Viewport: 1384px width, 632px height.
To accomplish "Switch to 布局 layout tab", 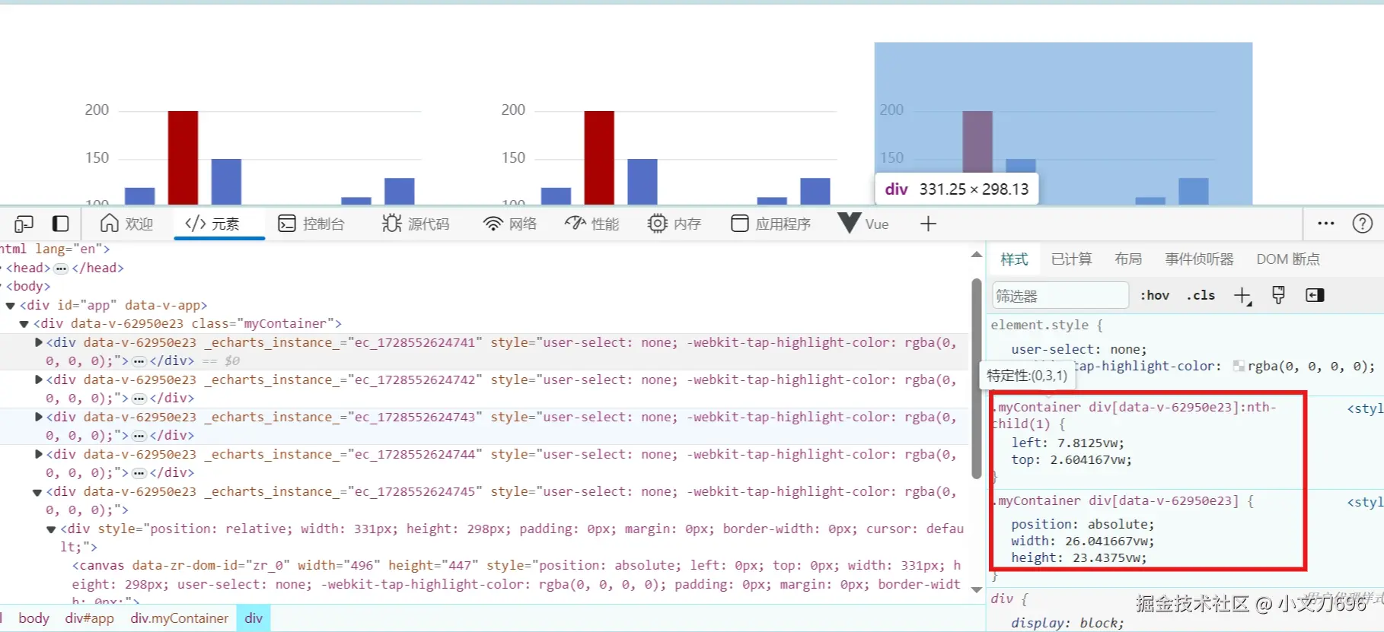I will pyautogui.click(x=1128, y=259).
